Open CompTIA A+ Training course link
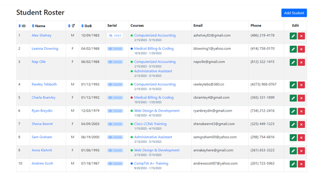The width and height of the screenshot is (323, 181). [x=151, y=163]
